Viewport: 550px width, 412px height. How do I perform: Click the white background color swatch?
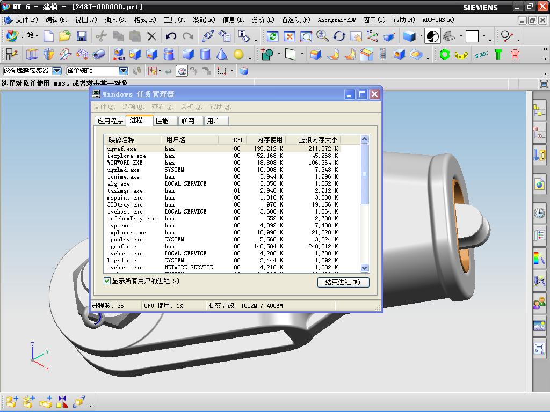click(x=472, y=36)
